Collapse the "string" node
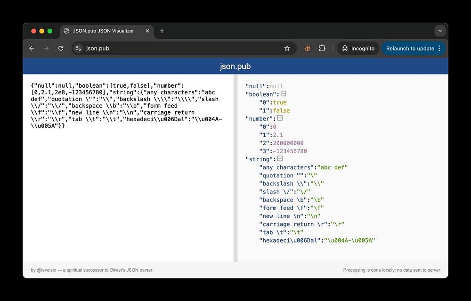The width and height of the screenshot is (471, 301). pos(280,159)
